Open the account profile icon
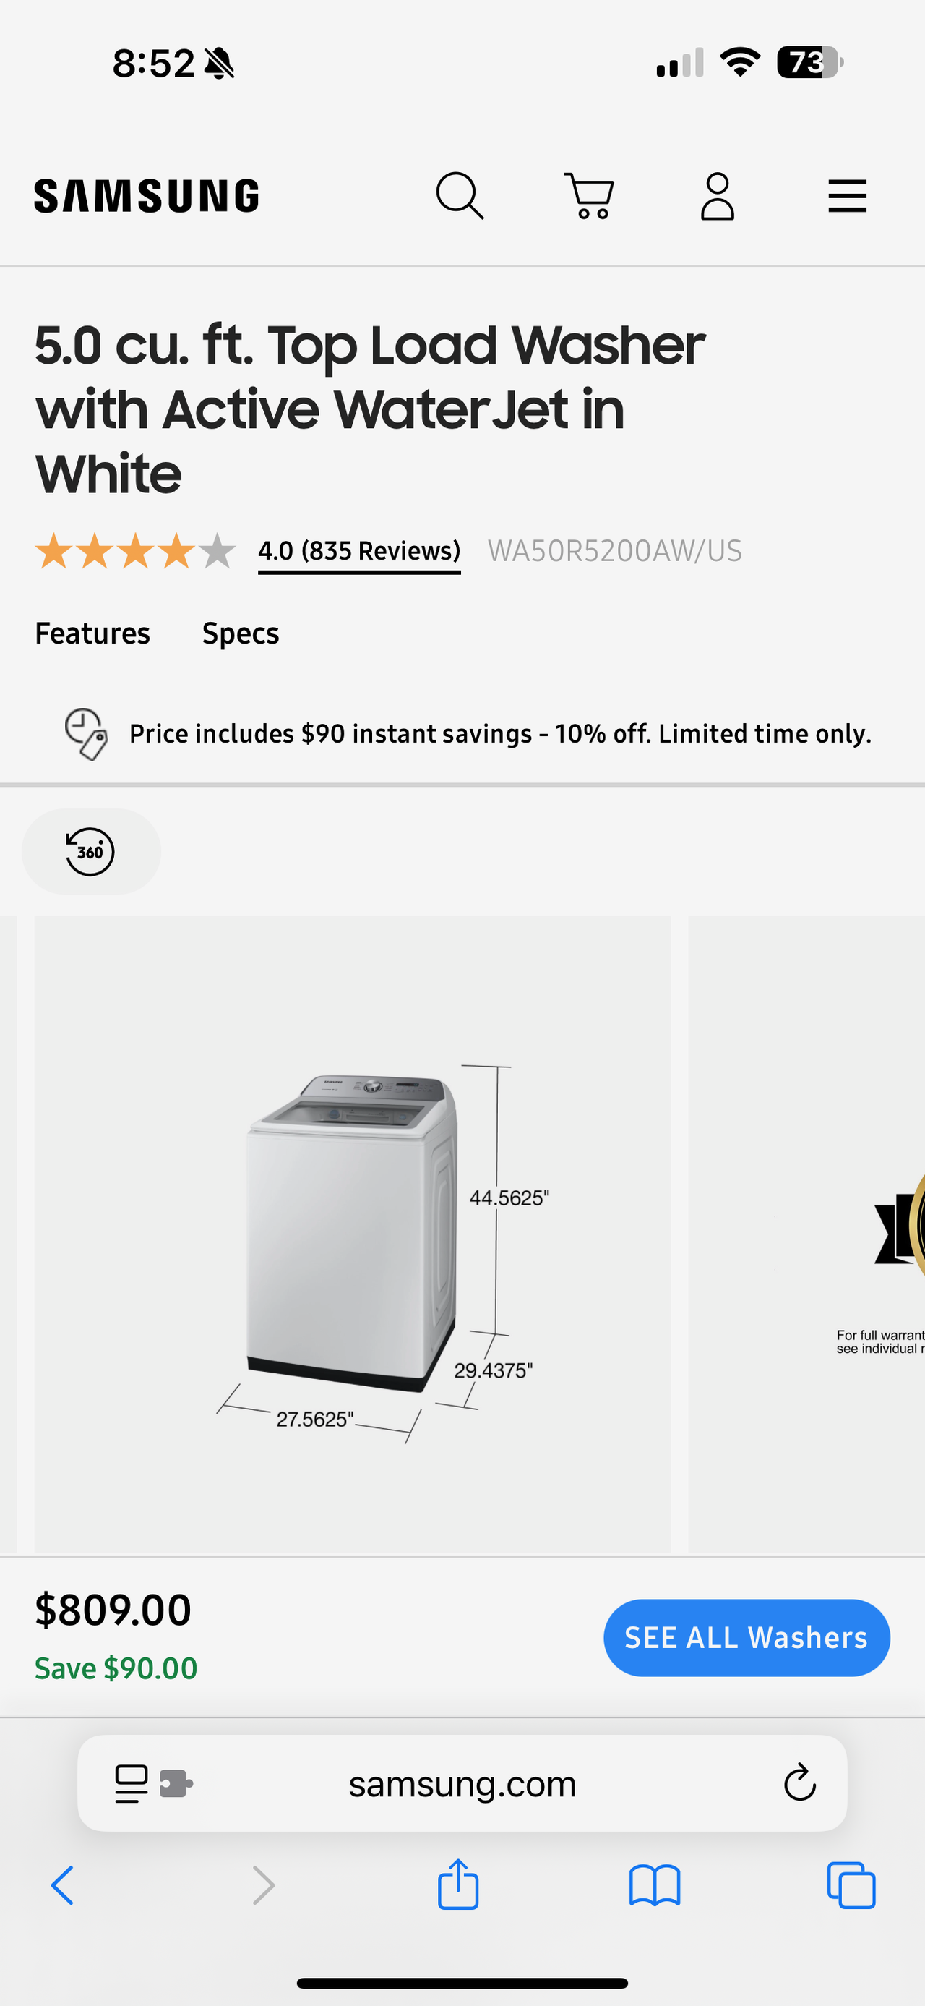 tap(718, 195)
